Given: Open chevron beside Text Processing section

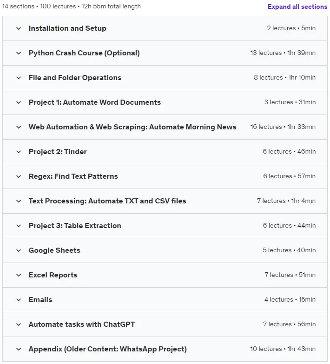Looking at the screenshot, I should click(19, 201).
